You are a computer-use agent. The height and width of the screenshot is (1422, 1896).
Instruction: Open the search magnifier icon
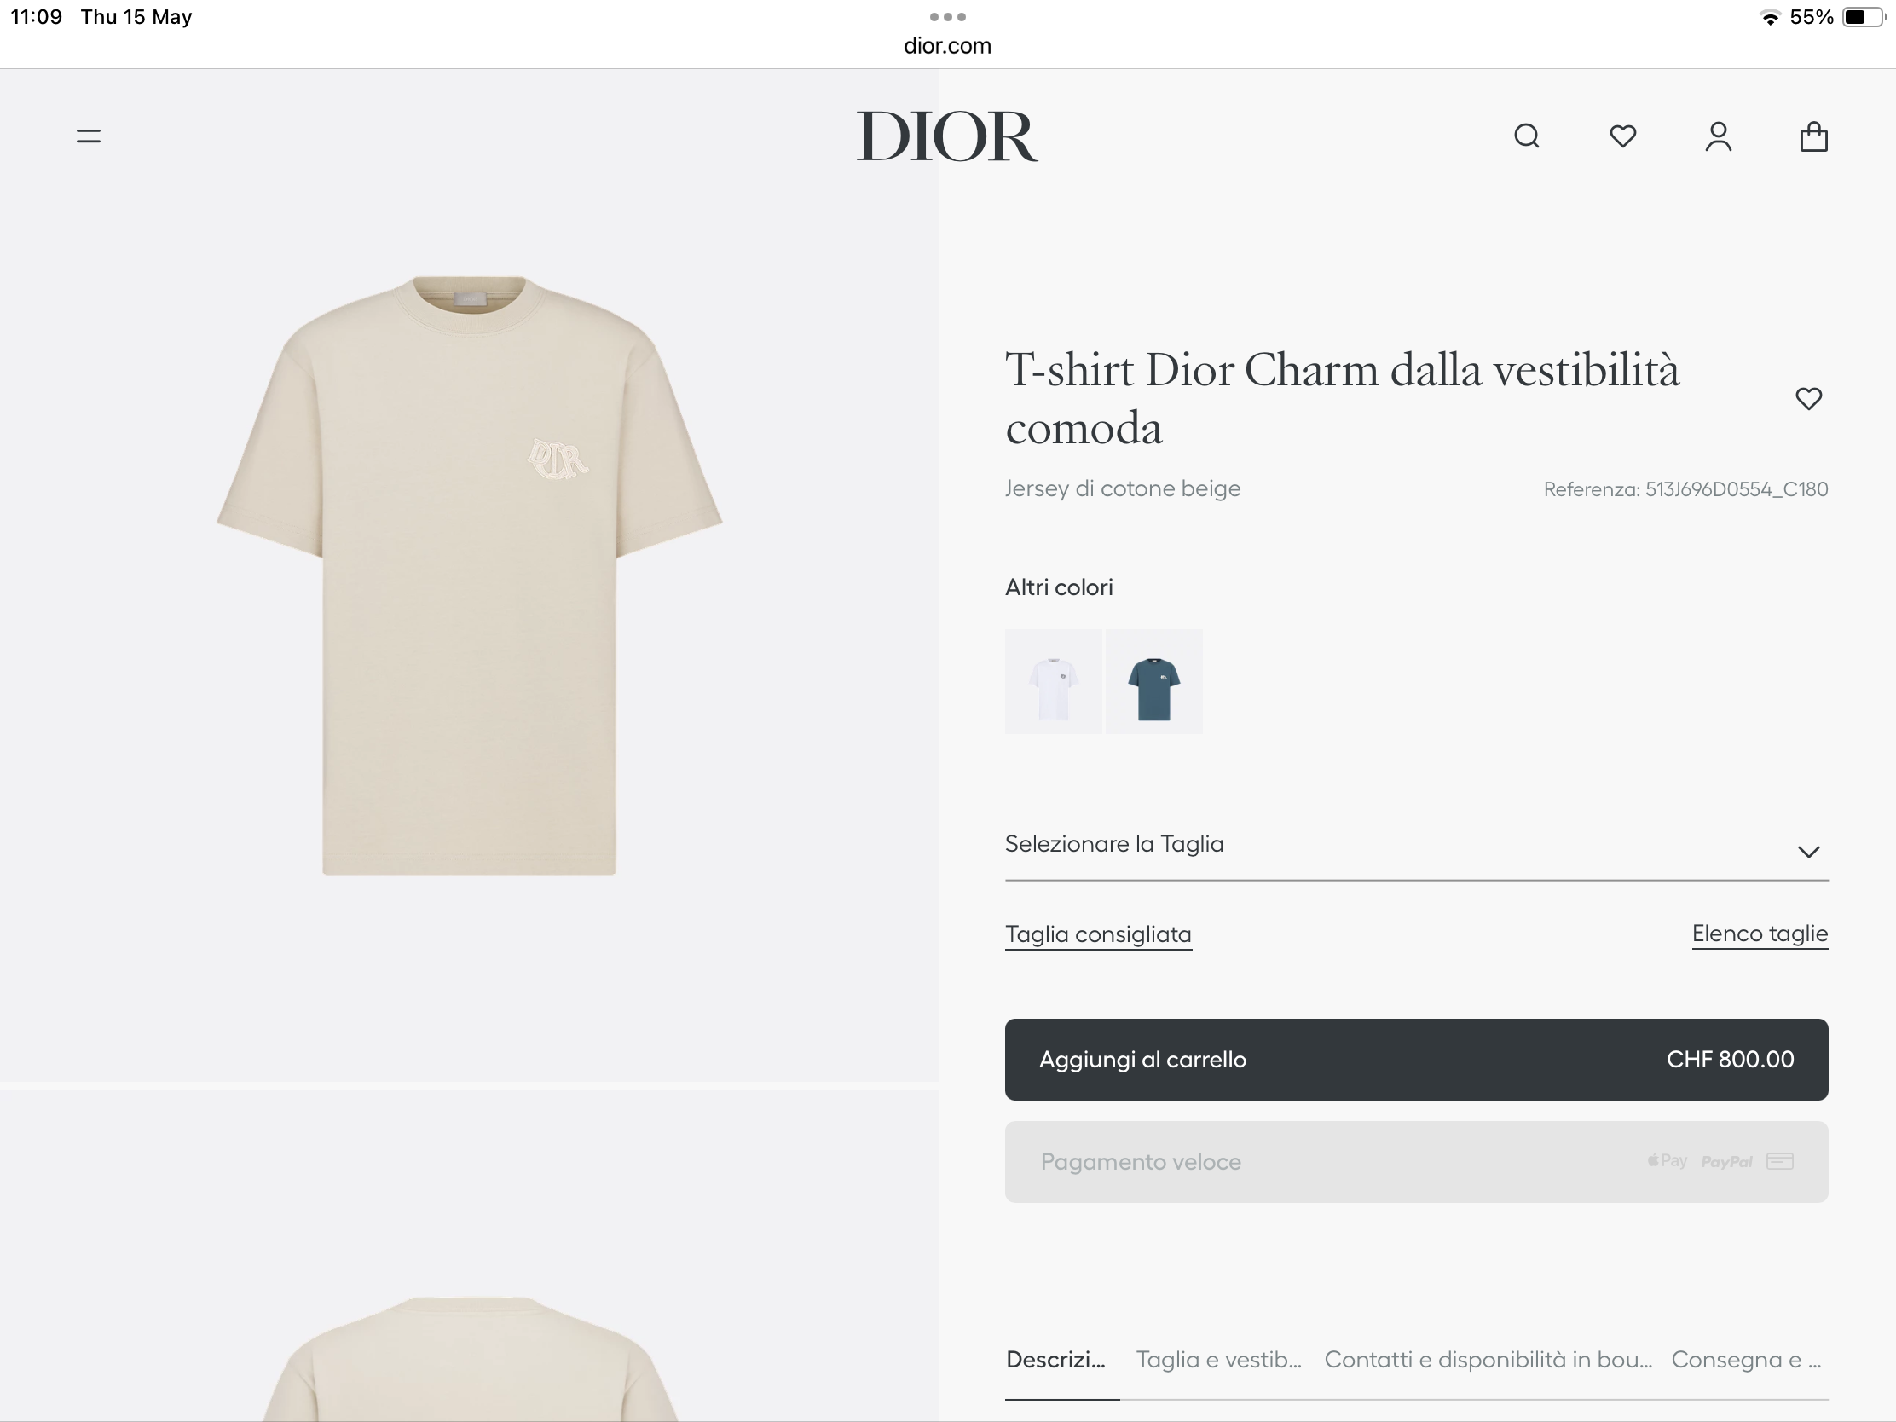tap(1527, 136)
